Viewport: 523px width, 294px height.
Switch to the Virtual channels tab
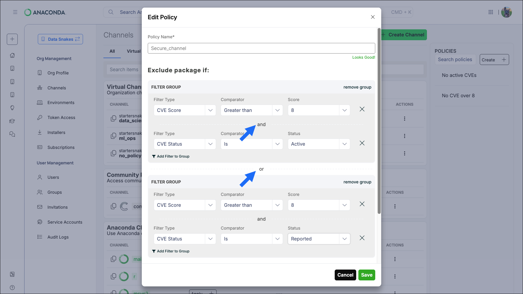click(134, 51)
